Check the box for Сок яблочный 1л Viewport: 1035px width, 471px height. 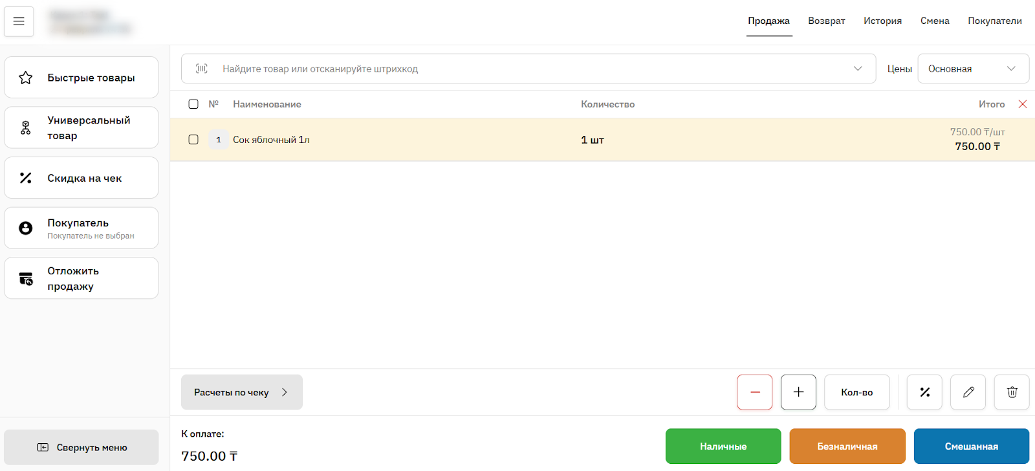pos(193,140)
